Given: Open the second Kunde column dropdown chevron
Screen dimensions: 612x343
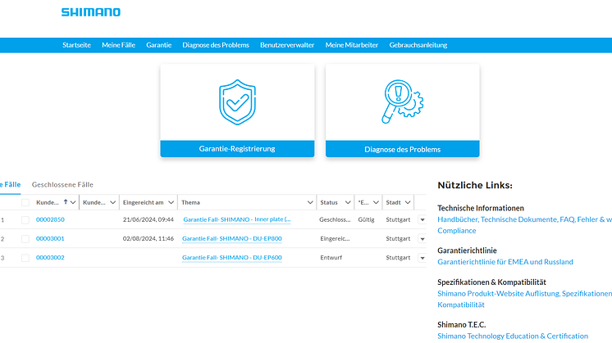Looking at the screenshot, I should coord(112,202).
